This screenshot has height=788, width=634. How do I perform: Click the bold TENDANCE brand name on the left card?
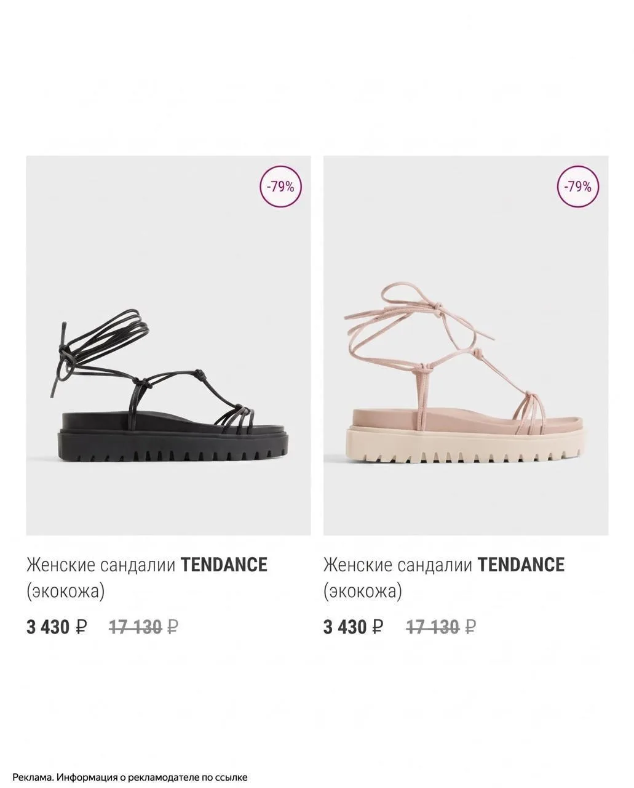(224, 565)
